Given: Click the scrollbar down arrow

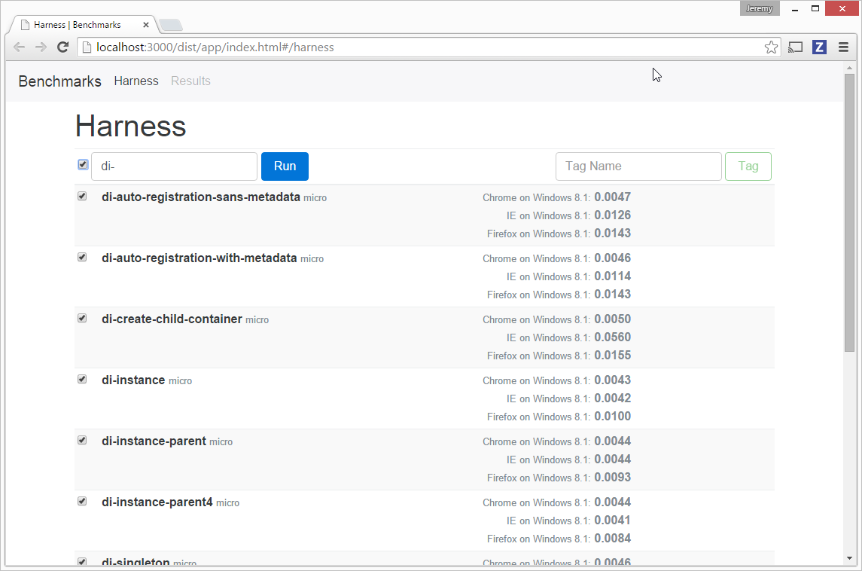Looking at the screenshot, I should click(849, 558).
